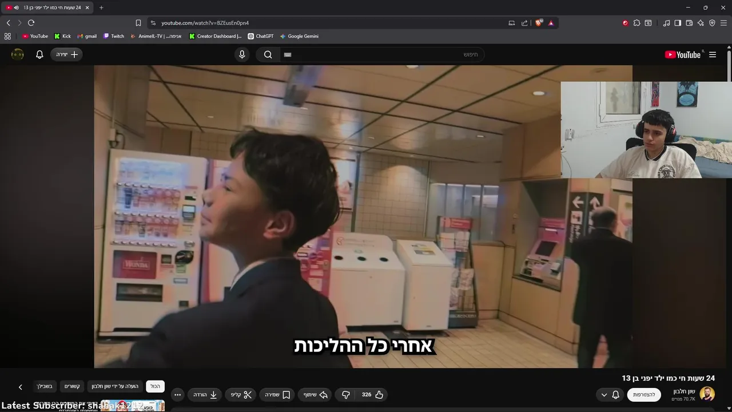Start voice search with the microphone icon
The height and width of the screenshot is (412, 732).
click(242, 54)
